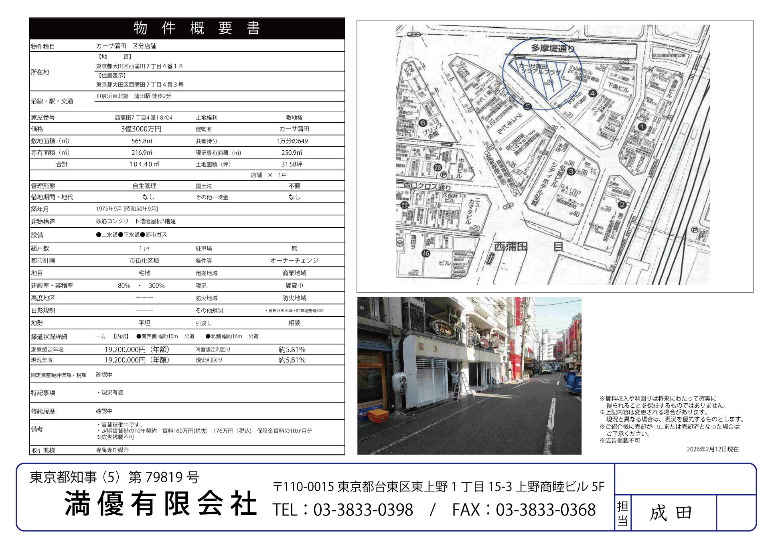This screenshot has width=770, height=544.
Task: Select the 敷地面積 value "565.8㎡"
Action: 142,141
